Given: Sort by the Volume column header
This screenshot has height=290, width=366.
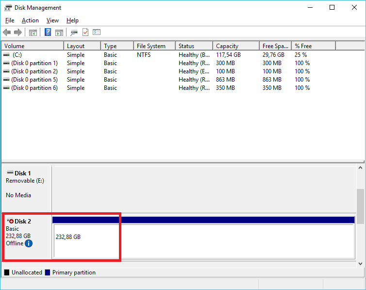Looking at the screenshot, I should (x=33, y=46).
